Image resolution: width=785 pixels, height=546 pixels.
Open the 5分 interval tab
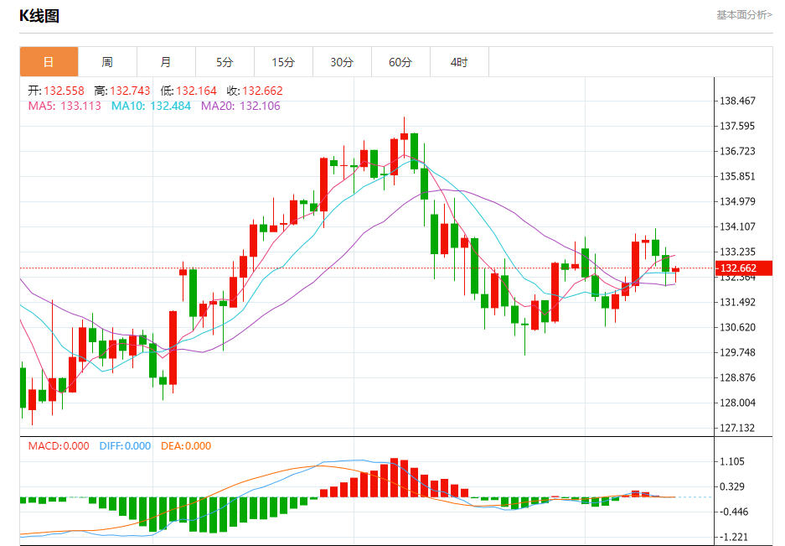225,62
